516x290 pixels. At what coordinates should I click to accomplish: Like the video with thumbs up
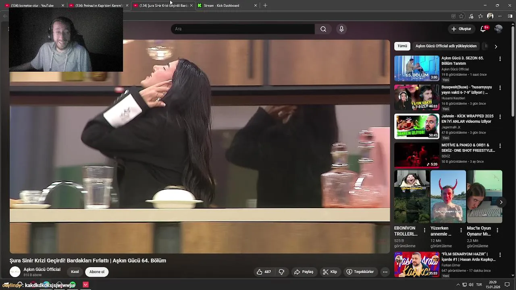click(264, 272)
